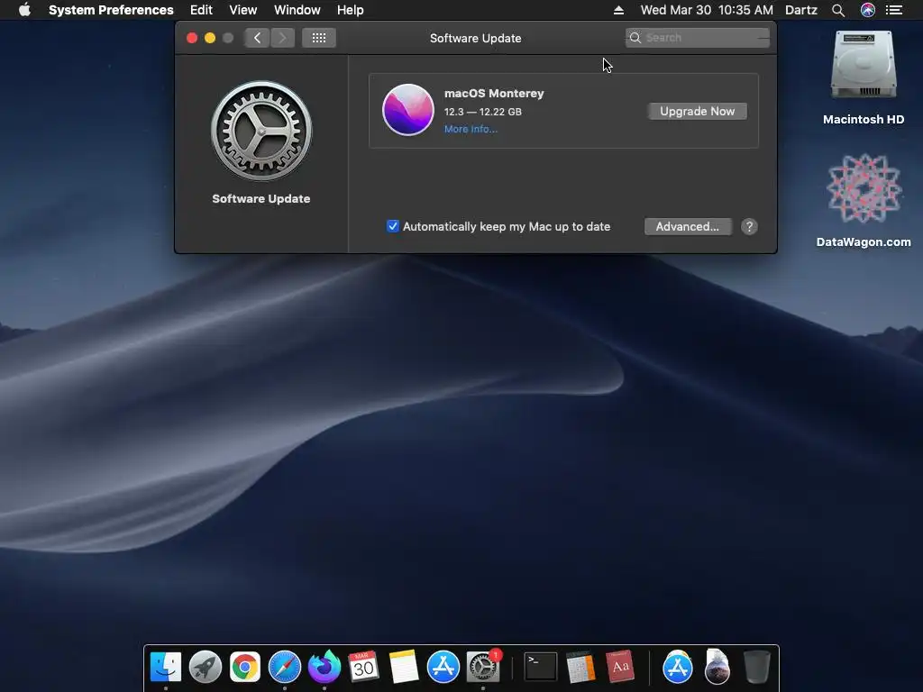The height and width of the screenshot is (692, 923).
Task: Open the Dartz user menu
Action: click(801, 10)
